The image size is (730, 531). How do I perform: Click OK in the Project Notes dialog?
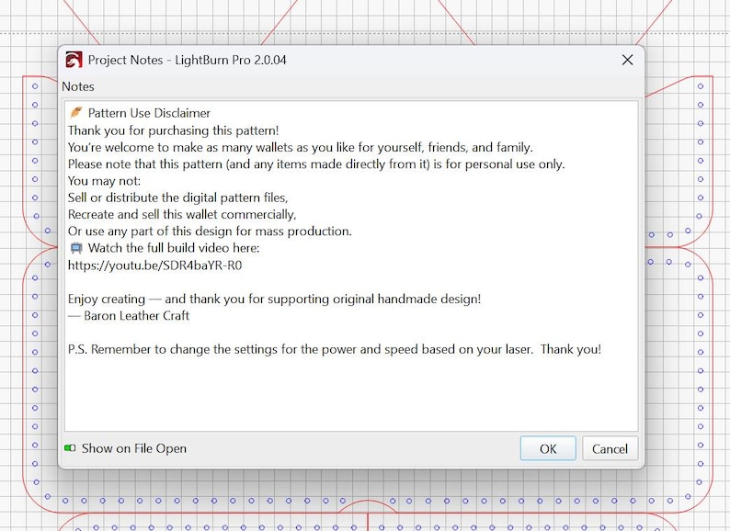click(x=548, y=448)
